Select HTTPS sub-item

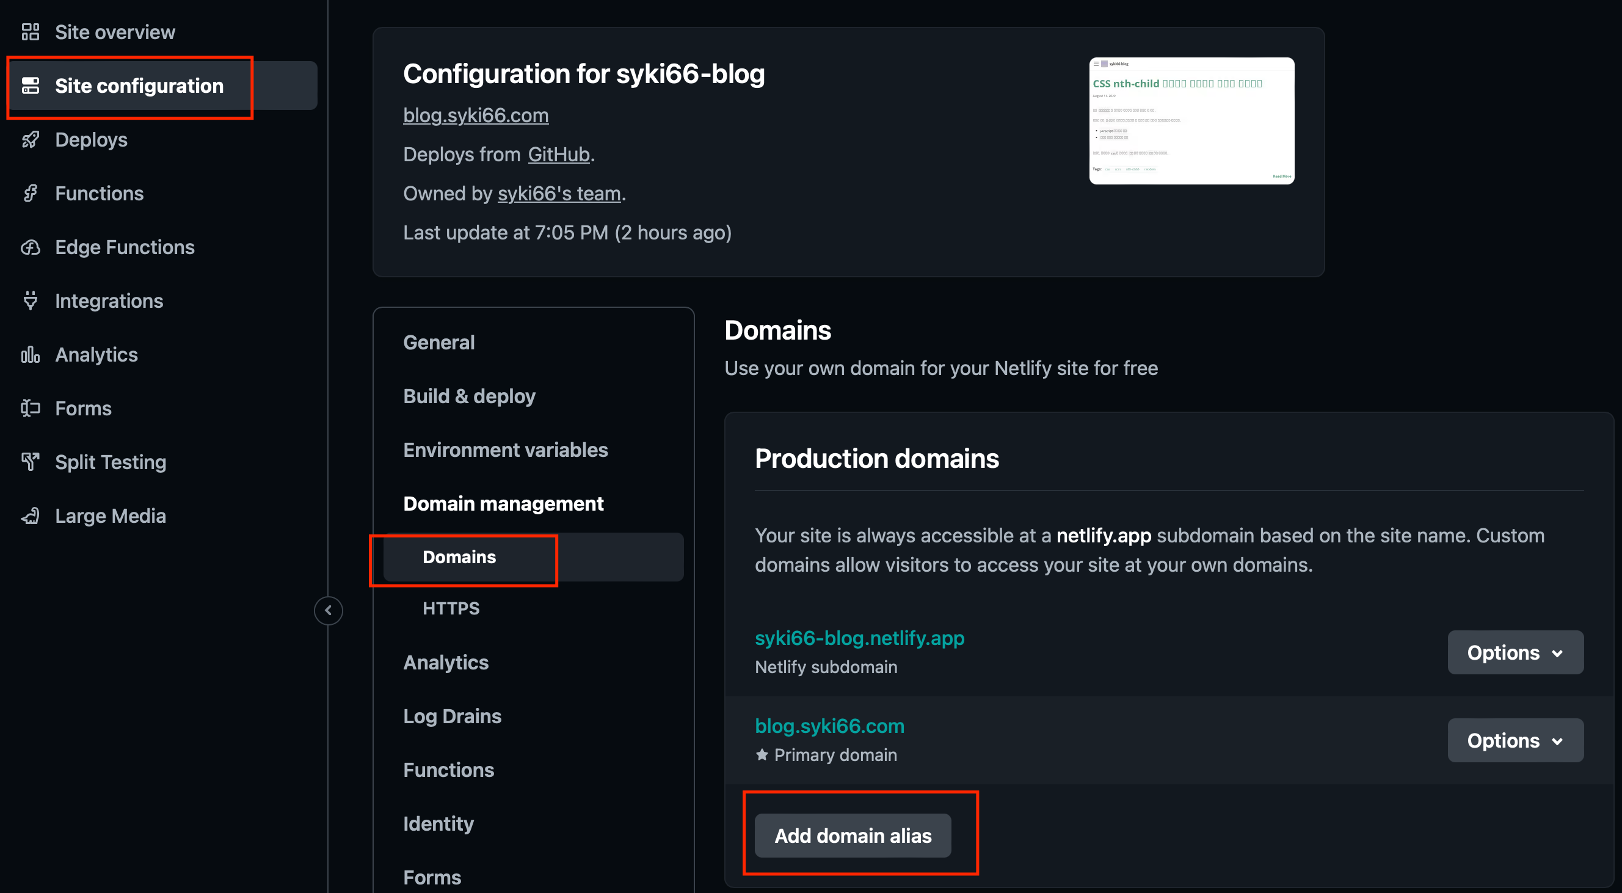(451, 608)
